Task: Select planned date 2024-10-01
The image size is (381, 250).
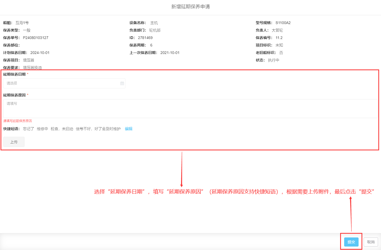Action: click(40, 53)
